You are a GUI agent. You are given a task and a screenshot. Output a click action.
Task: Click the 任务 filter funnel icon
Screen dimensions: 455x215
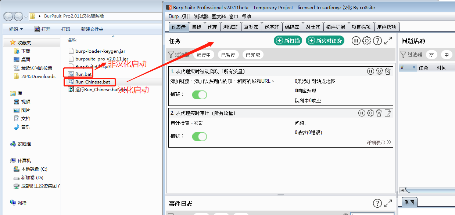[x=171, y=55]
